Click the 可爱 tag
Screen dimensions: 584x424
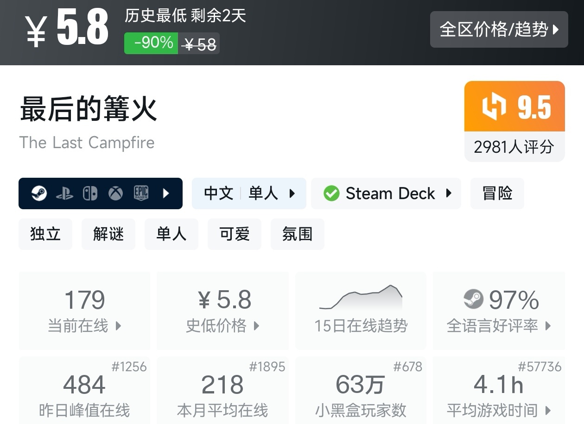[x=235, y=234]
